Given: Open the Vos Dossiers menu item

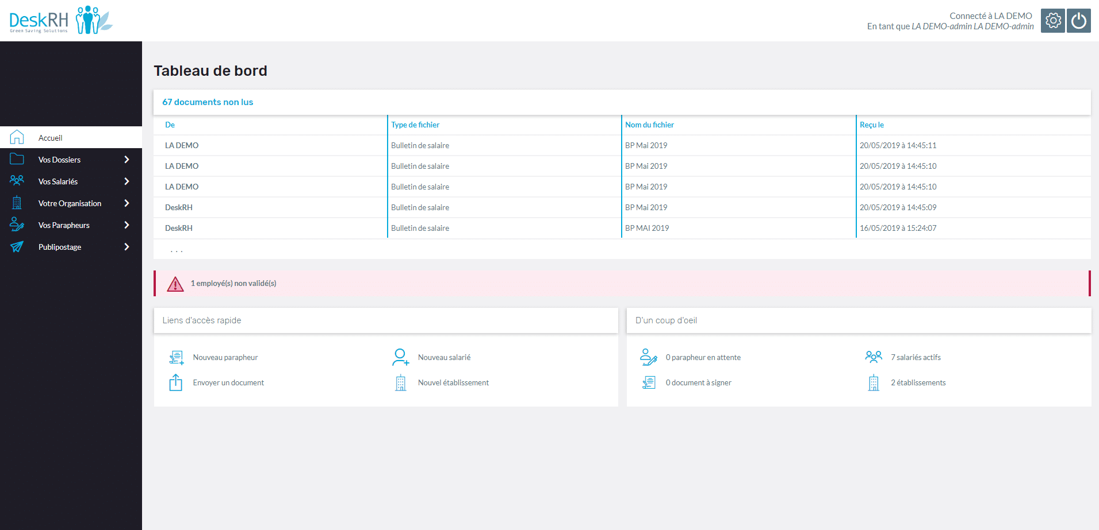Looking at the screenshot, I should [x=71, y=160].
